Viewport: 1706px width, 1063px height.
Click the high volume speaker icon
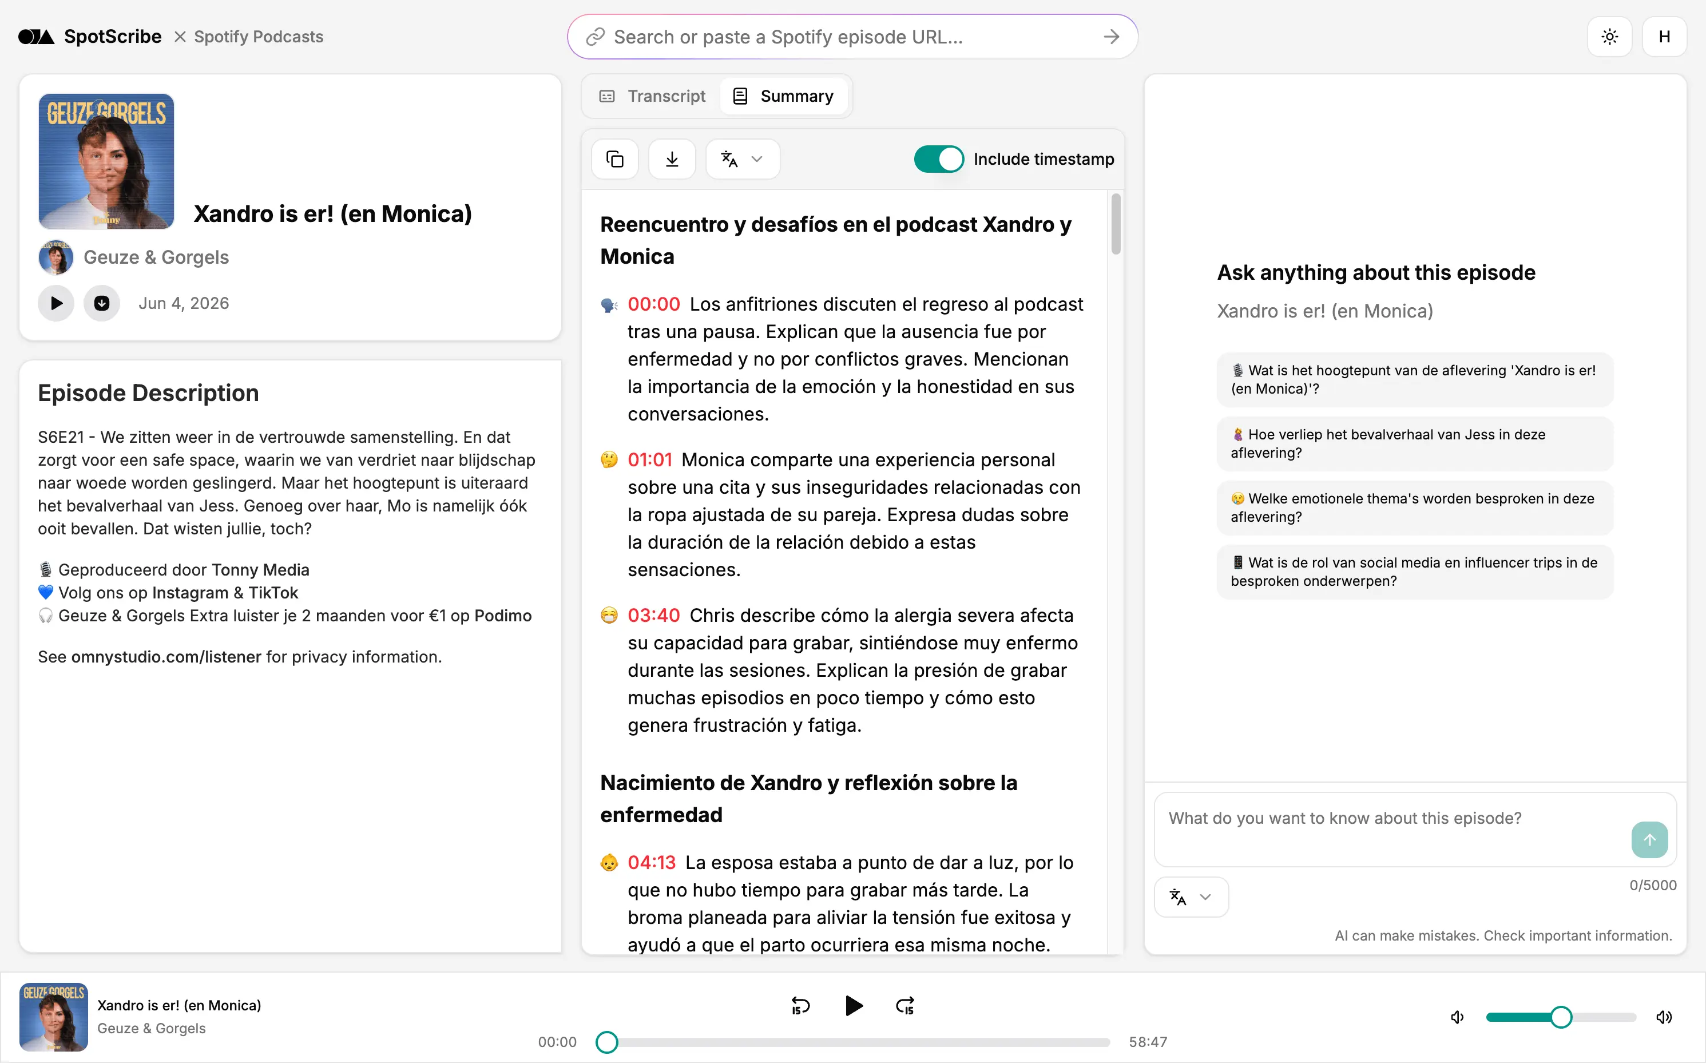1664,1017
